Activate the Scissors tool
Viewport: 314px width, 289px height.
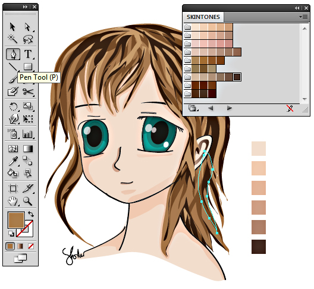(x=28, y=92)
